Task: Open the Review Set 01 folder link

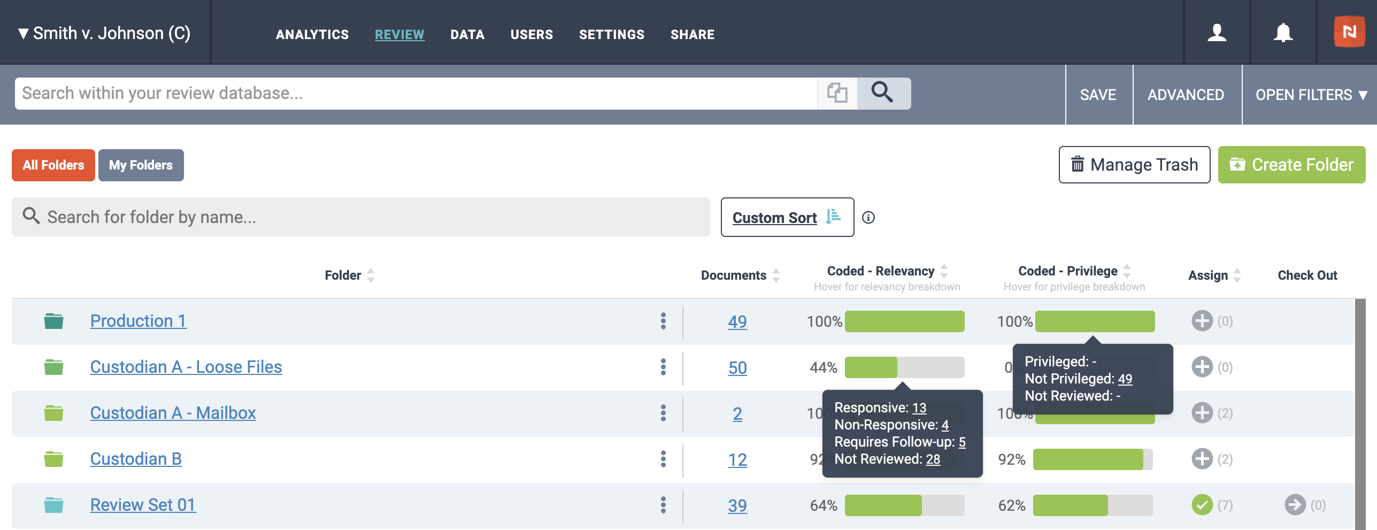Action: (143, 505)
